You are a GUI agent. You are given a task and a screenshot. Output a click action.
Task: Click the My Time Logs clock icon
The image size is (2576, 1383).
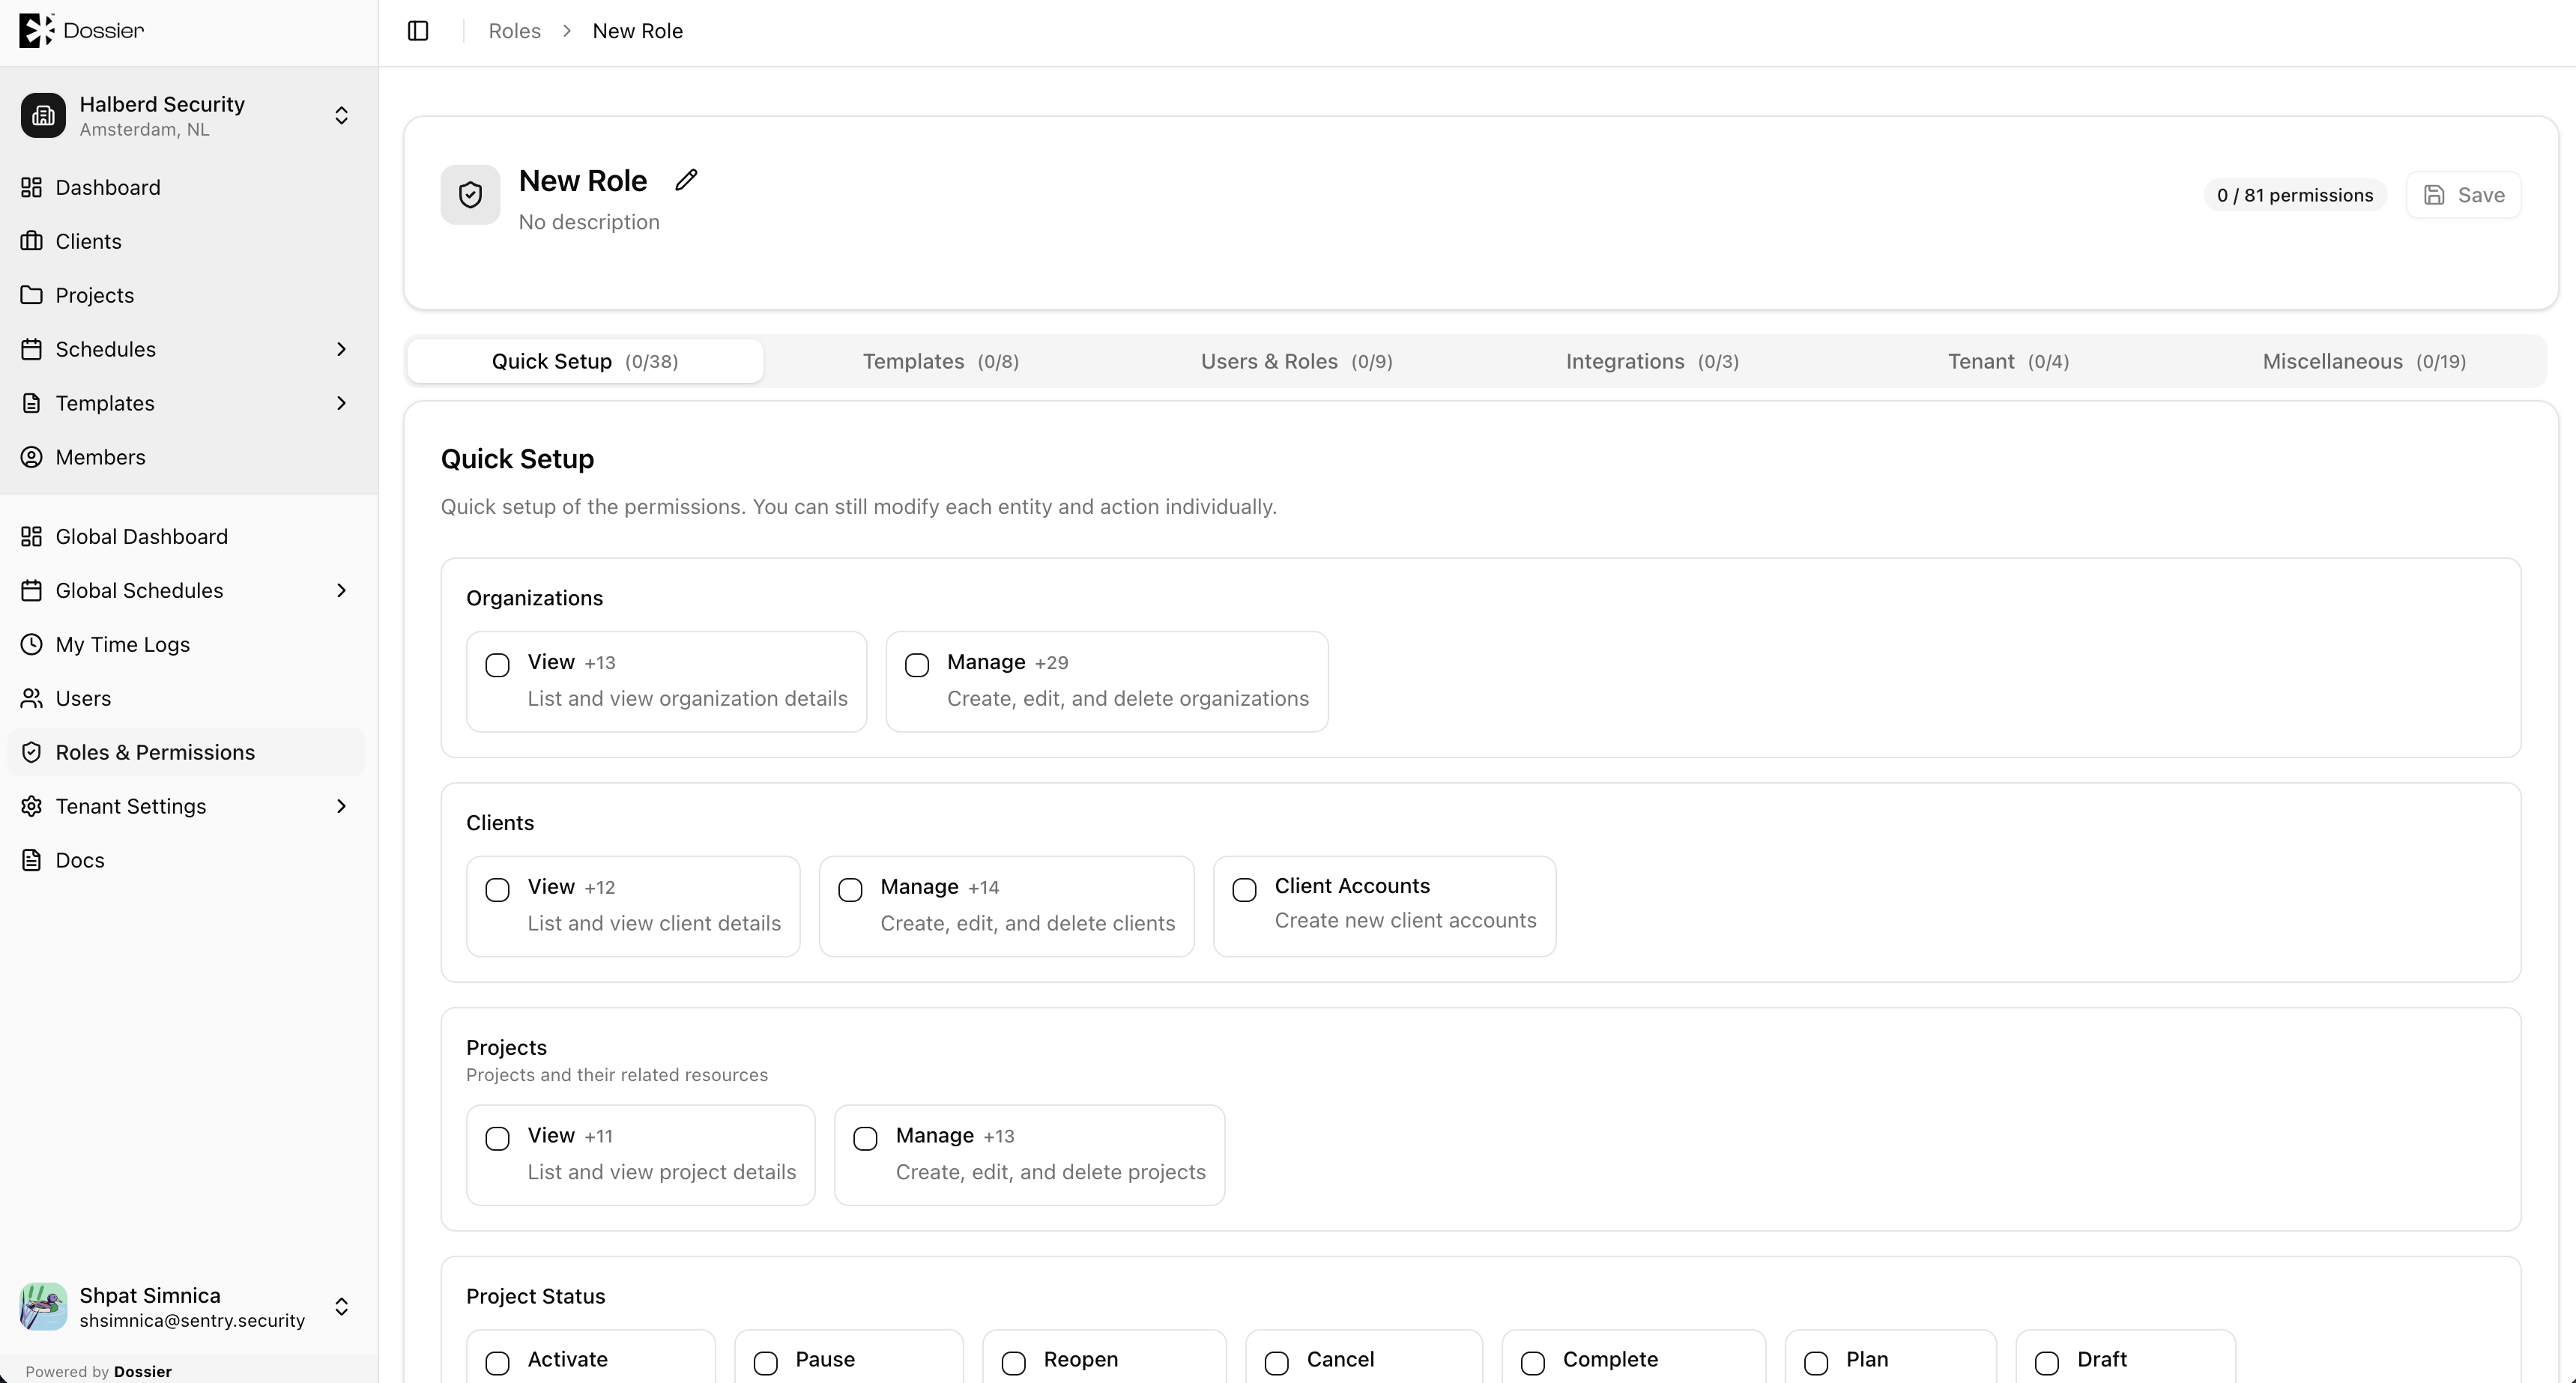coord(32,644)
